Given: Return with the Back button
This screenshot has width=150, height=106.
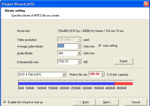Looking at the screenshot, I should click(x=84, y=102).
